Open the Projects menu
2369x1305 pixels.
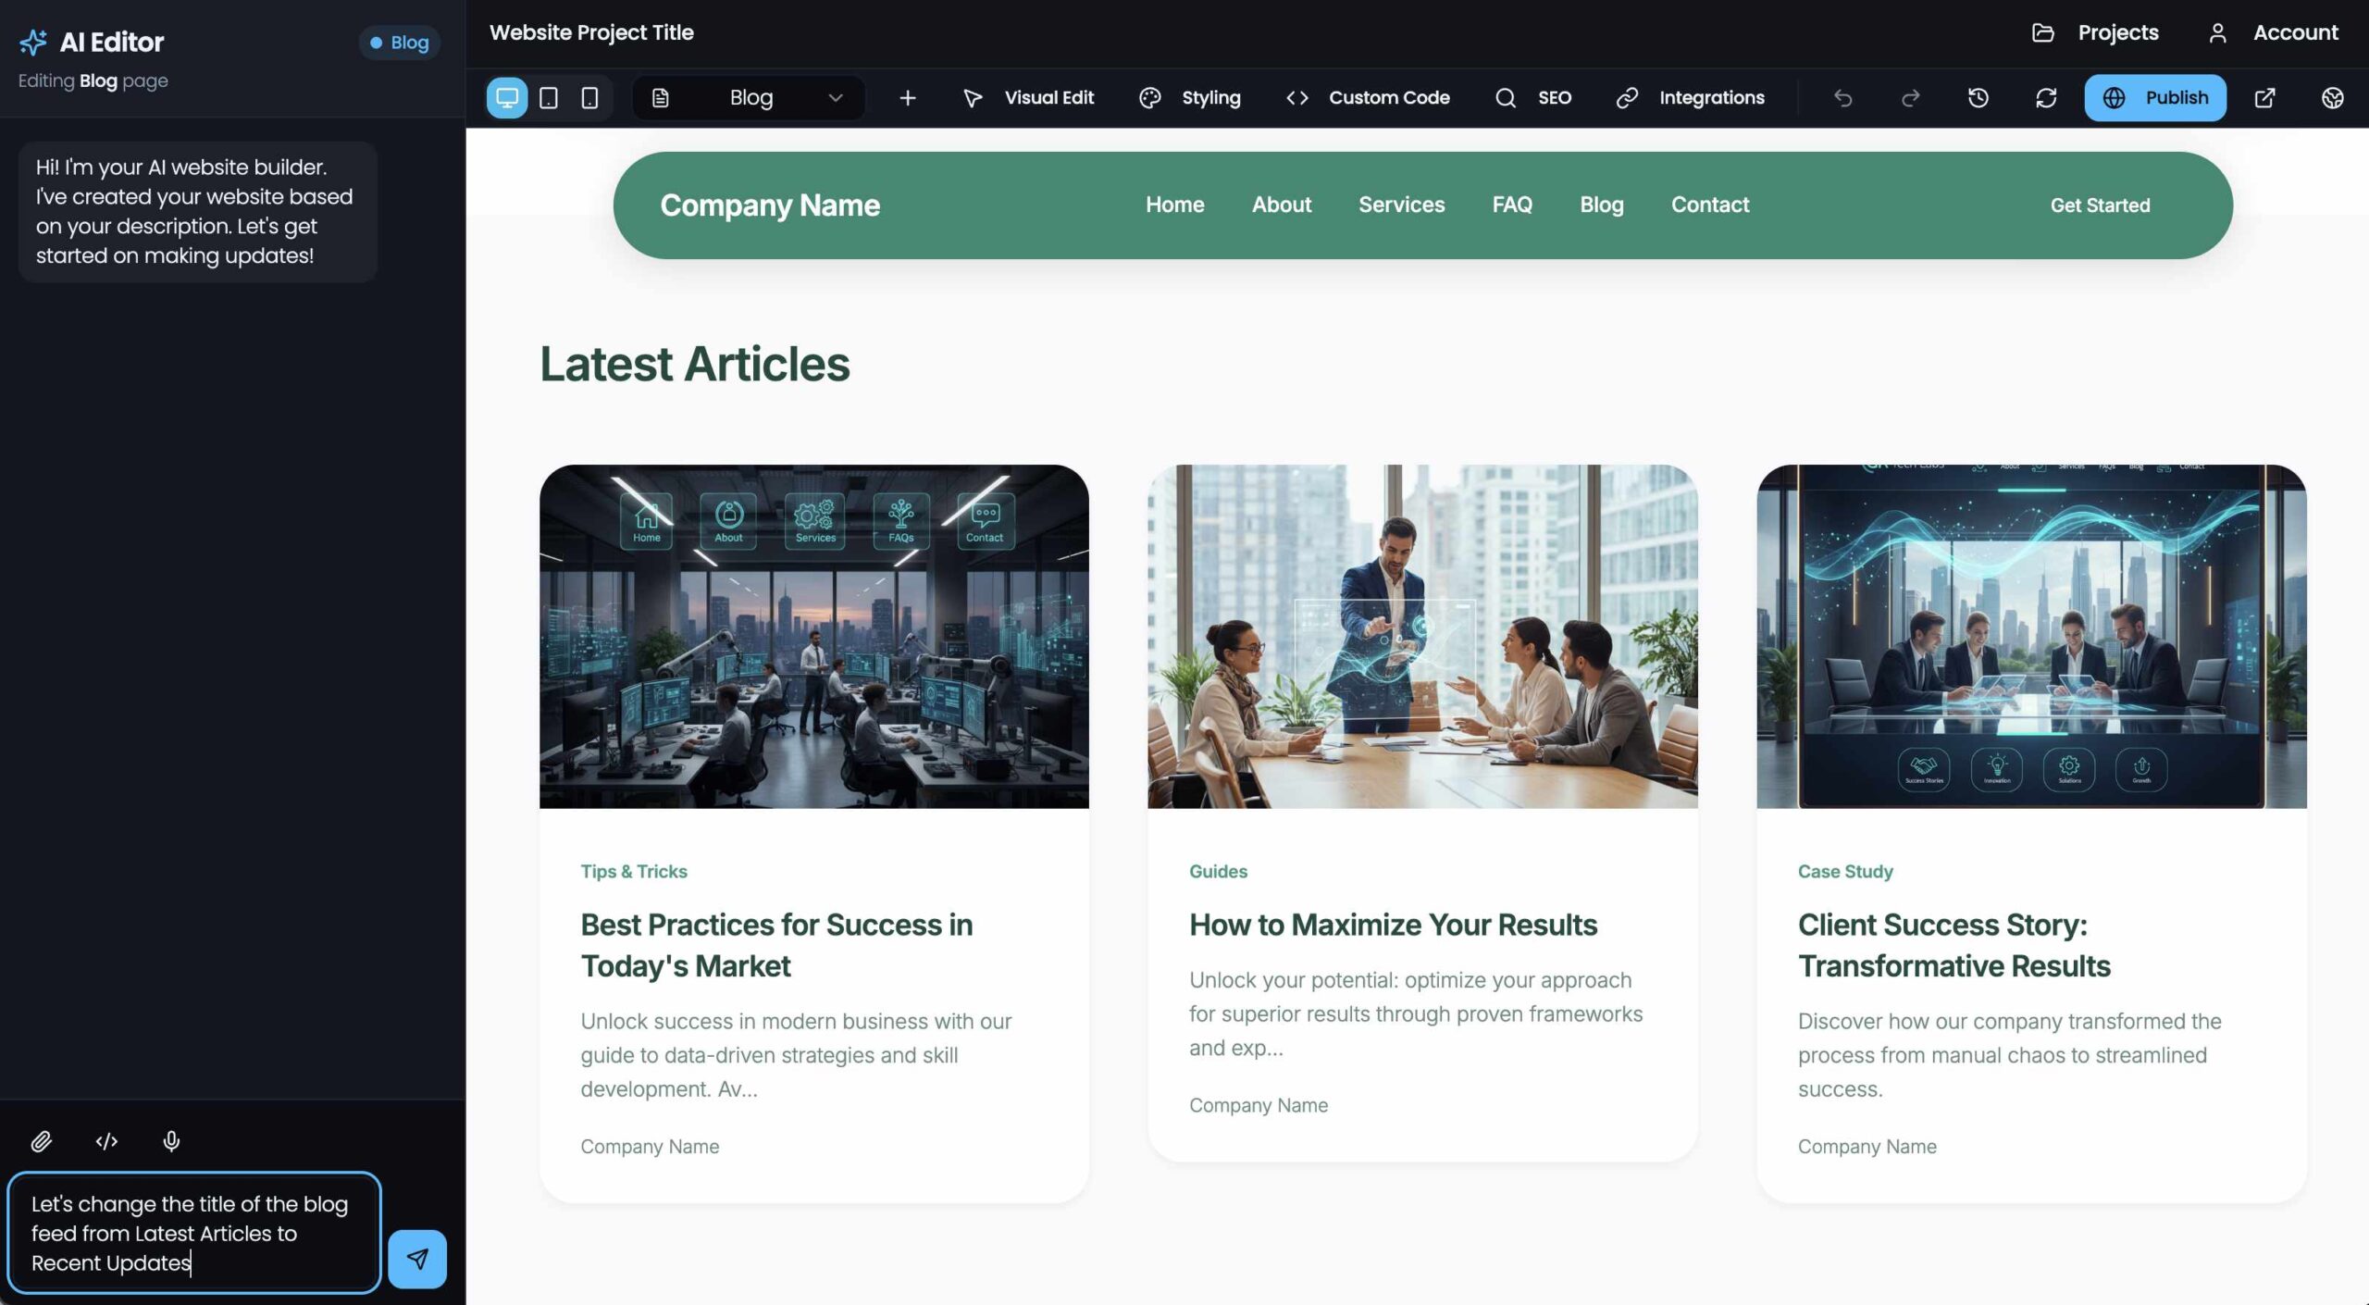pos(2095,32)
